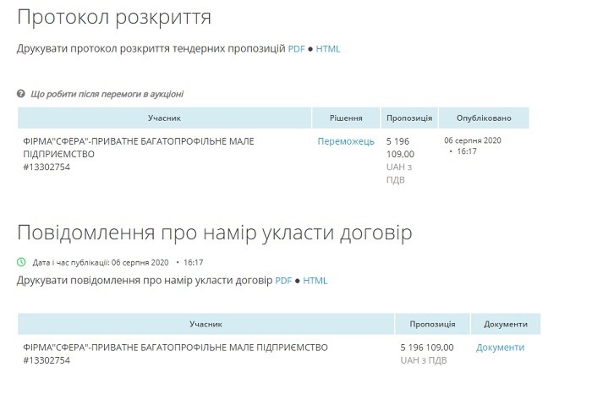Viewport: 592px width, 400px height.
Task: Click the 'Переможець' decision link
Action: (345, 141)
